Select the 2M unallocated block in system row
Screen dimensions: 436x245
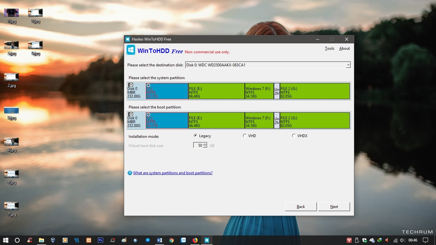pos(277,91)
